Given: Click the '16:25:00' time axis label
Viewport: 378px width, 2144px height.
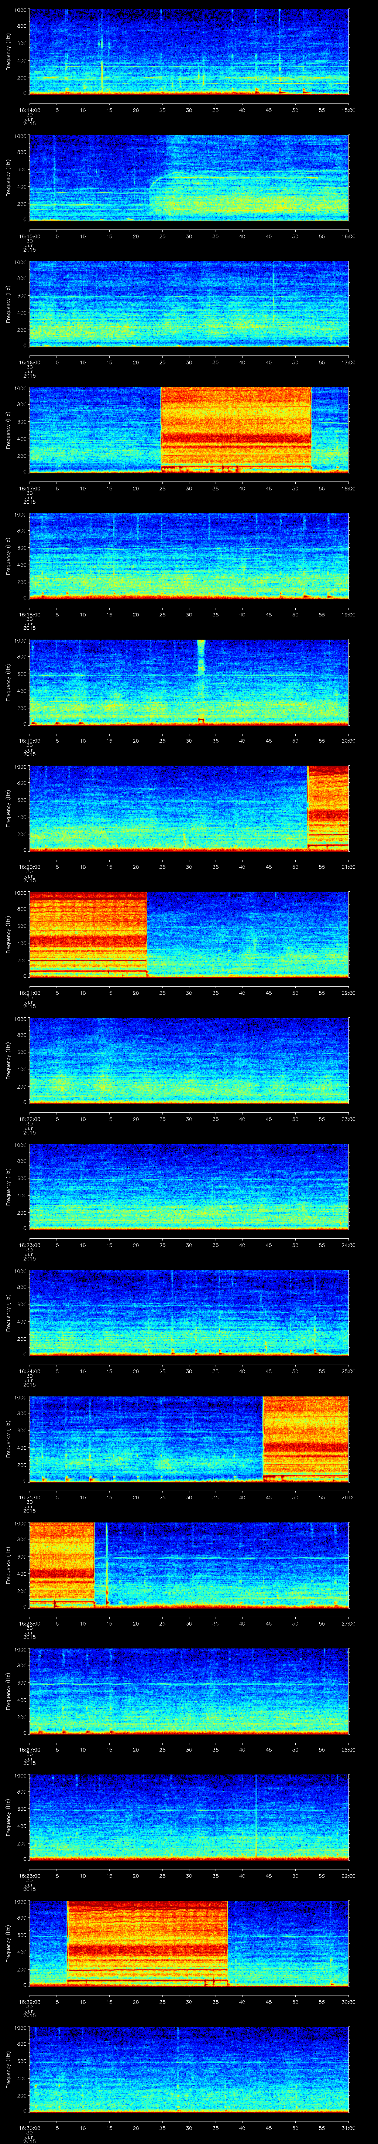Looking at the screenshot, I should pos(30,1498).
